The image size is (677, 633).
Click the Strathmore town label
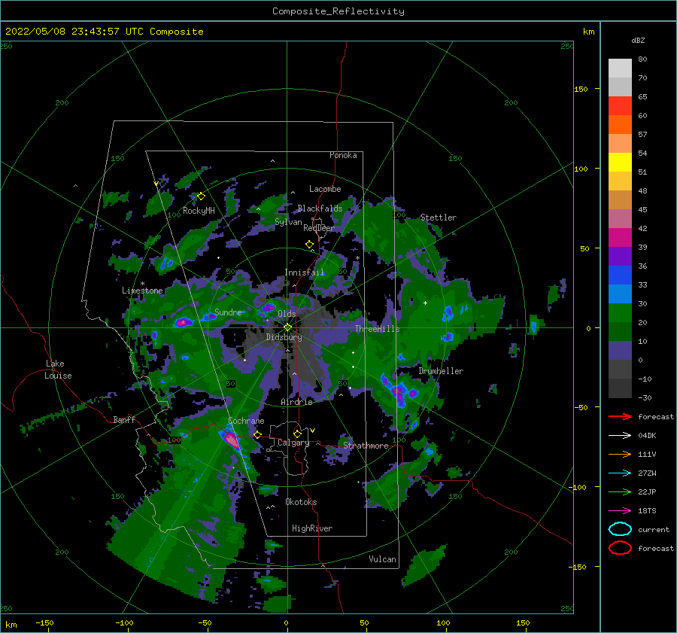coord(366,446)
